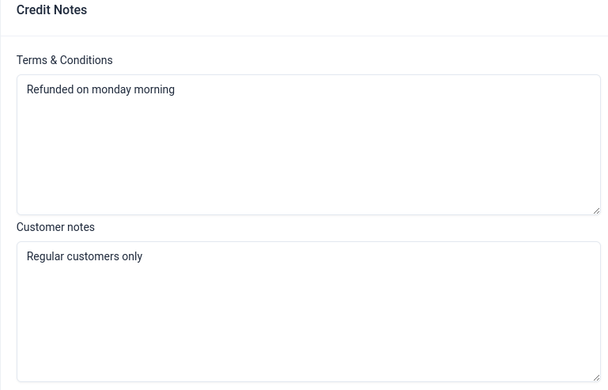Click the Credit Notes heading
The width and height of the screenshot is (608, 390).
pos(51,10)
